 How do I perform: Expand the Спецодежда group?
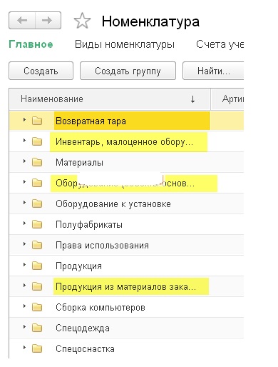click(x=24, y=326)
